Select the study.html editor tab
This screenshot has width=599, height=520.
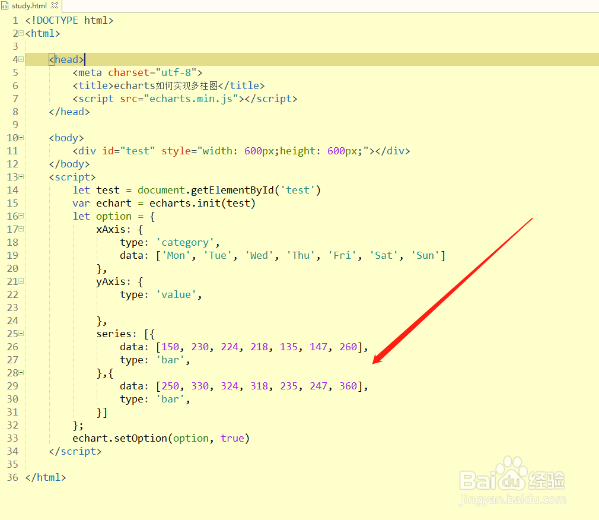click(x=30, y=6)
